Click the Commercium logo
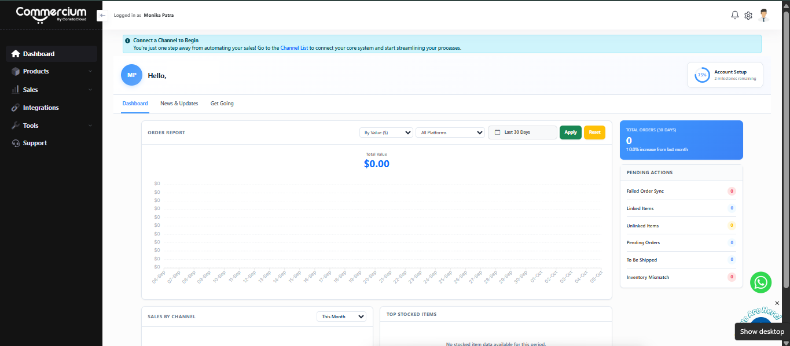Viewport: 790px width, 346px height. coord(51,14)
